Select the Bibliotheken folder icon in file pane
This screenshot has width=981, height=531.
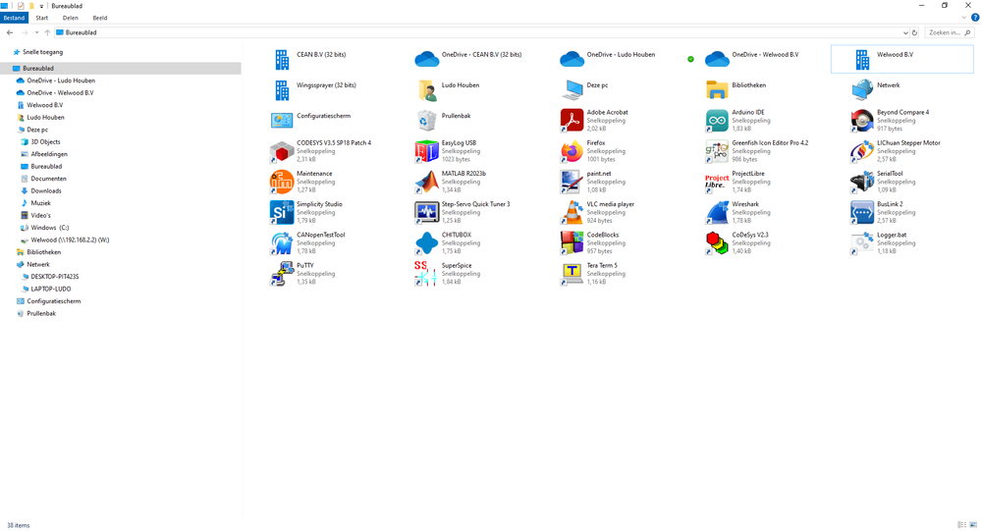pos(717,89)
